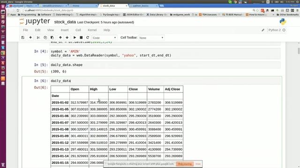Click the orange icon in the Ubuntu launcher

point(3,78)
